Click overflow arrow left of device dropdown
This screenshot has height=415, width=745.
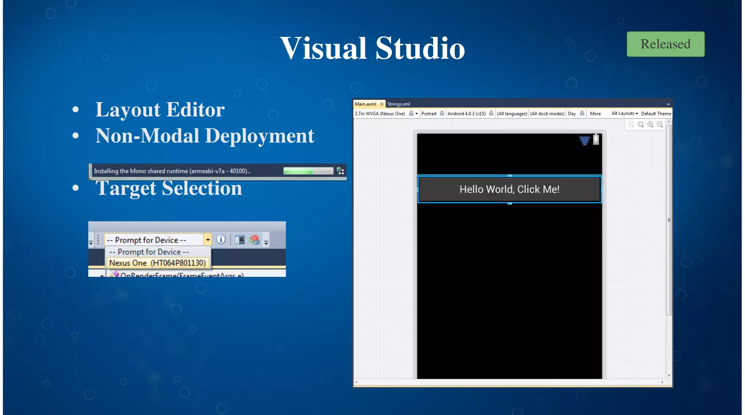pos(91,242)
